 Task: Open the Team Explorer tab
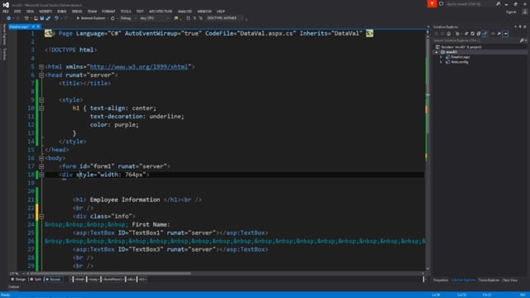(x=489, y=280)
